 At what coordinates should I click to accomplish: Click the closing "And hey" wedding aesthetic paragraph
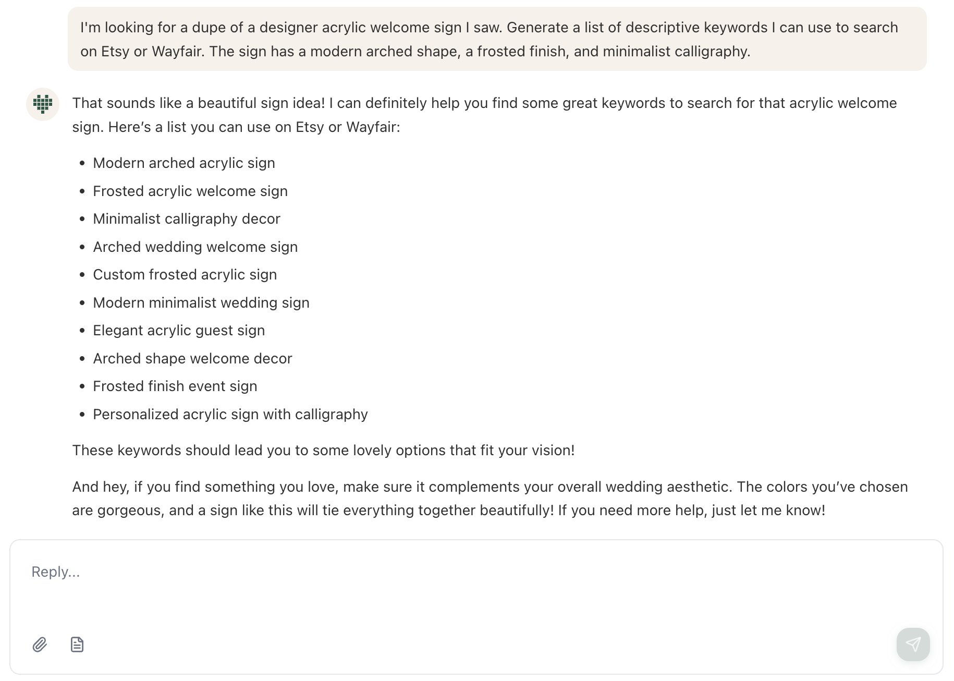point(489,498)
